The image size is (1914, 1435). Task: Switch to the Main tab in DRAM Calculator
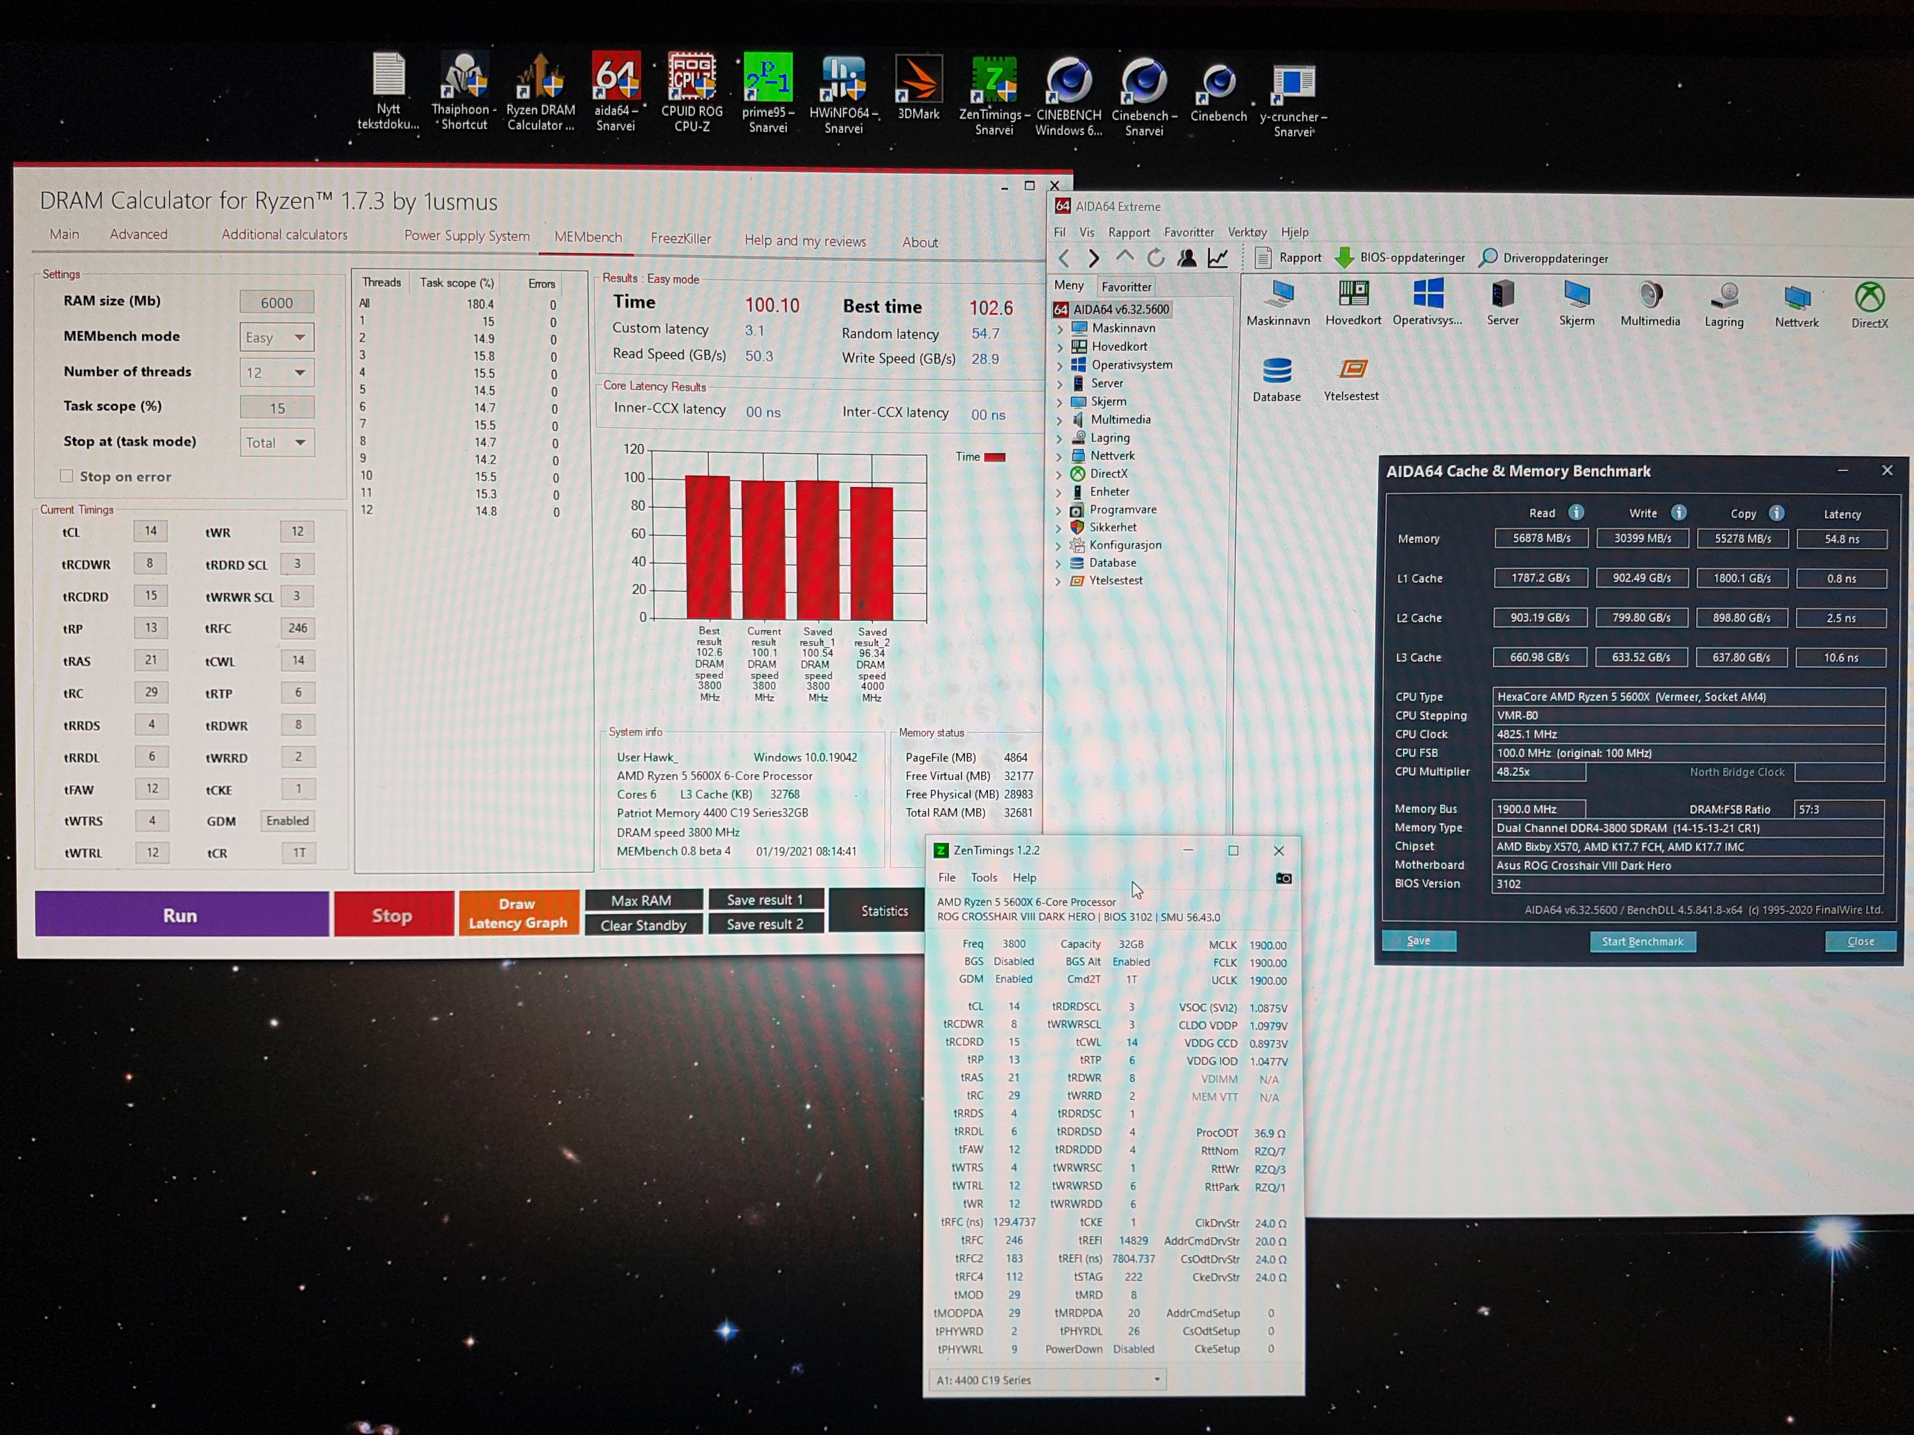pyautogui.click(x=64, y=234)
